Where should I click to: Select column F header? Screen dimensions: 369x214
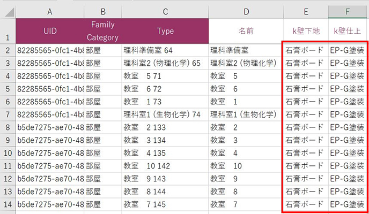[348, 12]
